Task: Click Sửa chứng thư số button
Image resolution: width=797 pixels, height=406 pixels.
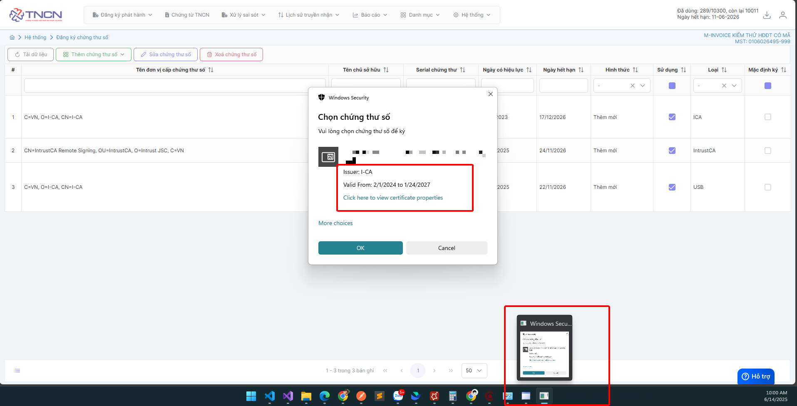Action: [x=166, y=54]
